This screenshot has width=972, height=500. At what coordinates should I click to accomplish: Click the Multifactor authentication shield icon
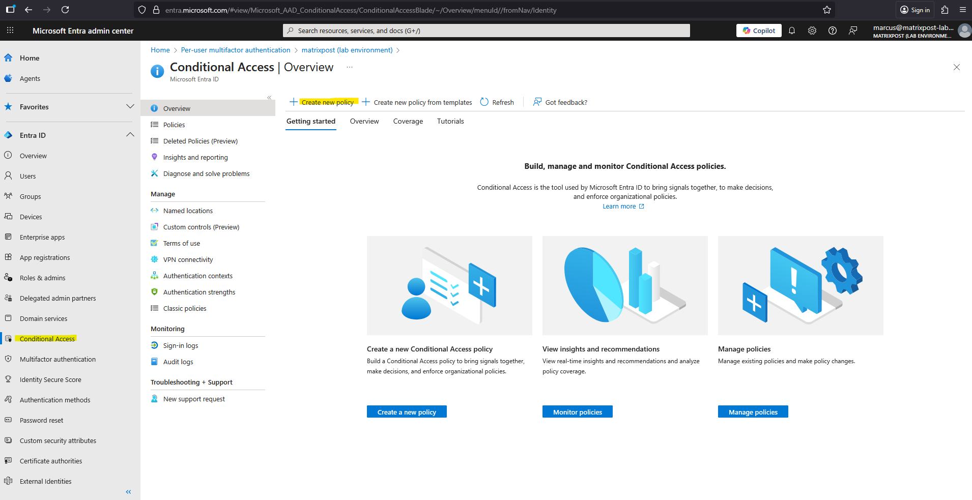8,359
